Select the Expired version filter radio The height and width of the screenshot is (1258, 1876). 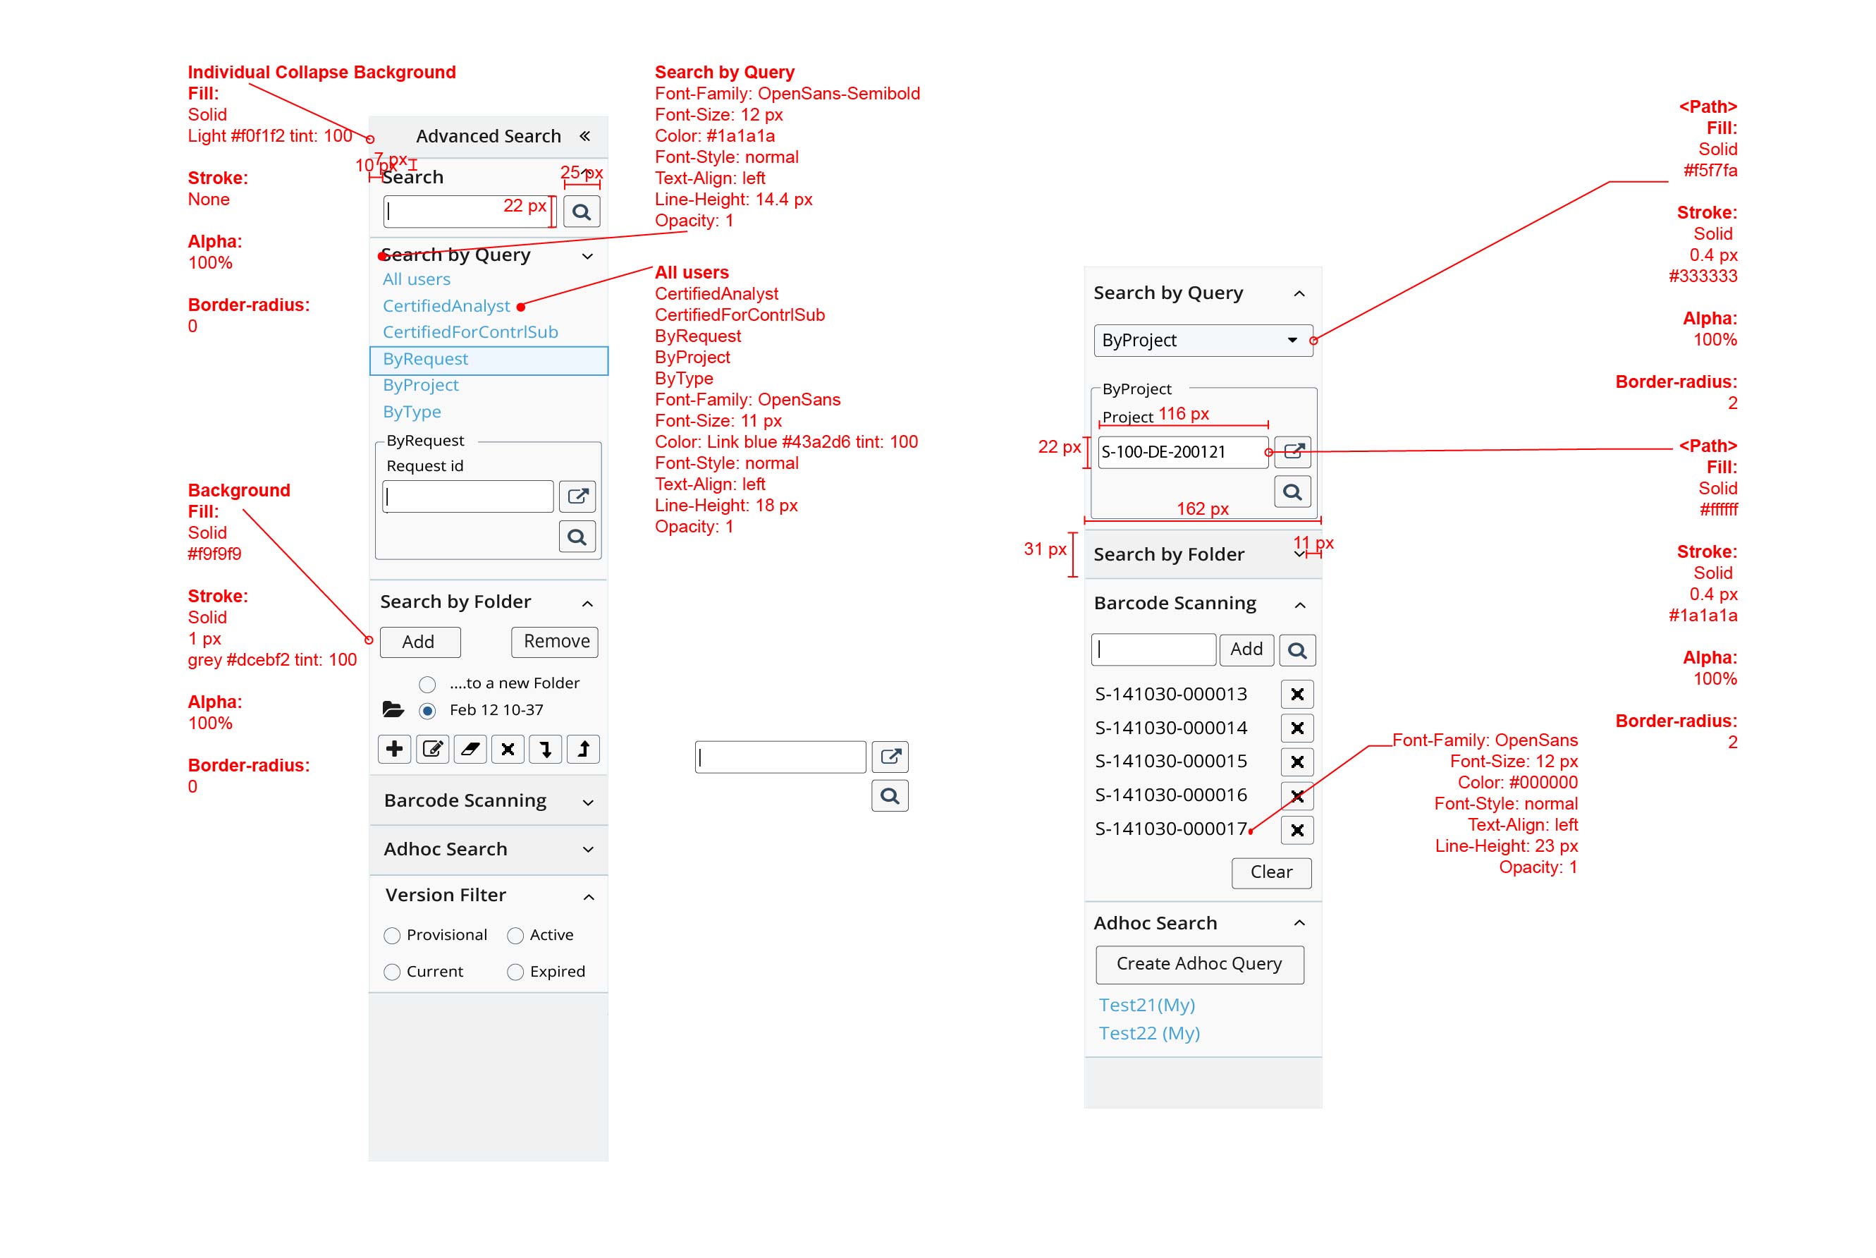click(x=515, y=972)
